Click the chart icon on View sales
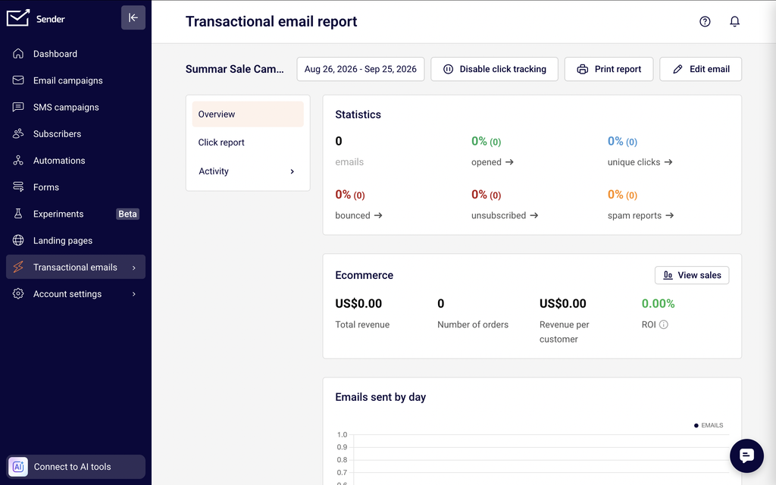This screenshot has height=485, width=776. pyautogui.click(x=668, y=275)
